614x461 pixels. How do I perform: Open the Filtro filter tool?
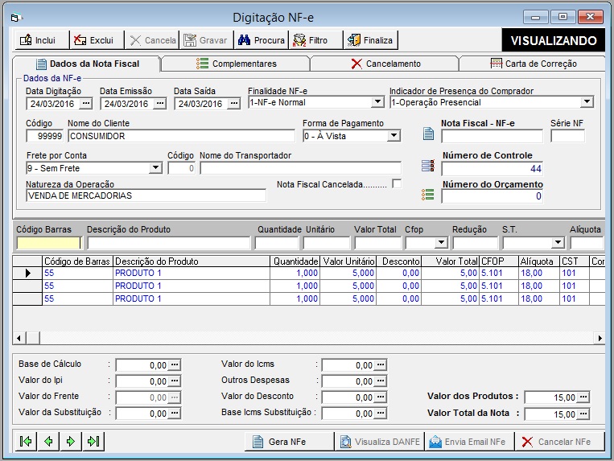[x=310, y=39]
